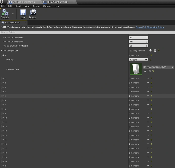Click Prof Max Lvl Lower Limit value field

pyautogui.click(x=139, y=38)
